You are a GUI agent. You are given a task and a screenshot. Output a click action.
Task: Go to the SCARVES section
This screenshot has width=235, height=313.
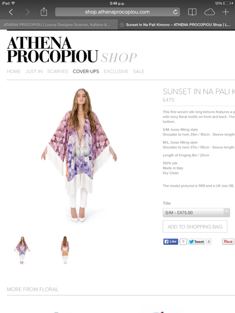click(x=58, y=71)
